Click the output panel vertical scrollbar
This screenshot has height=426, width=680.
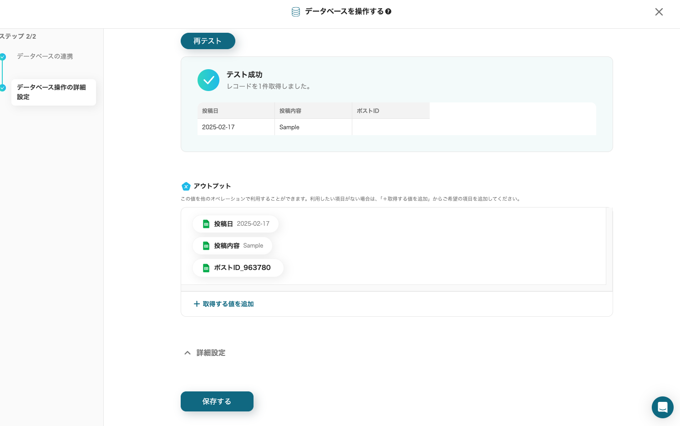(609, 246)
